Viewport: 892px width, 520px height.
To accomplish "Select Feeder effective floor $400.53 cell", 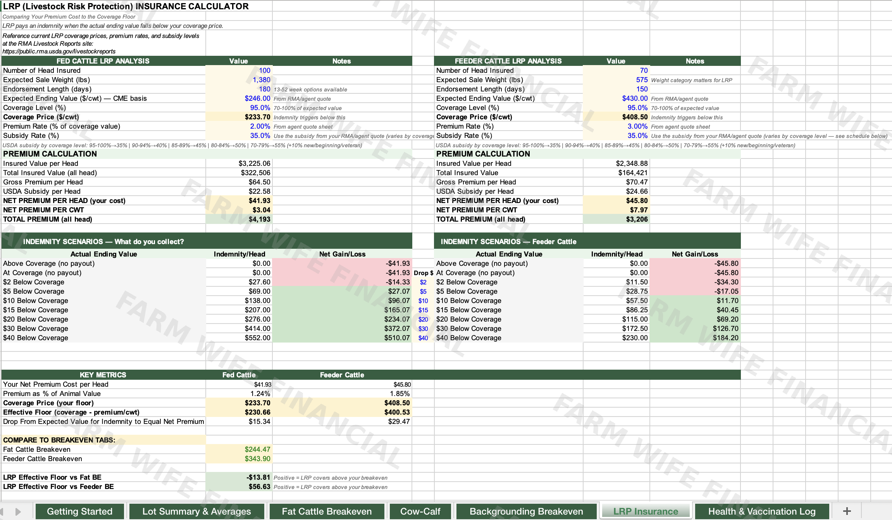I will (342, 412).
